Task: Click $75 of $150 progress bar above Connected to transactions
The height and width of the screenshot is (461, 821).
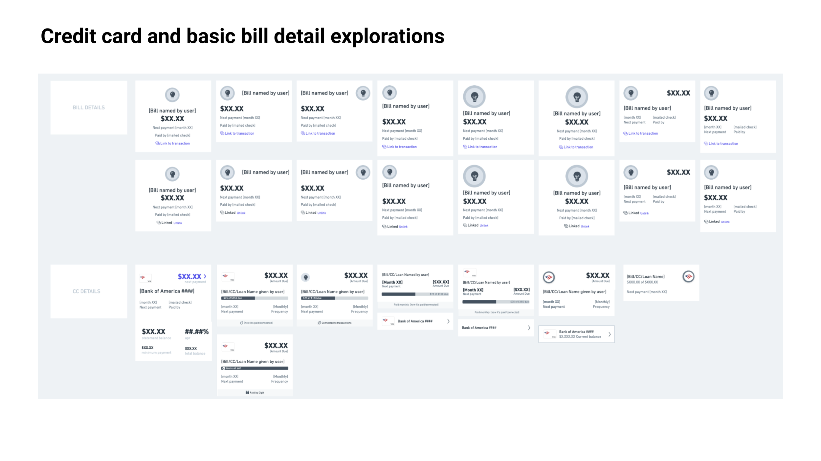Action: [x=334, y=298]
